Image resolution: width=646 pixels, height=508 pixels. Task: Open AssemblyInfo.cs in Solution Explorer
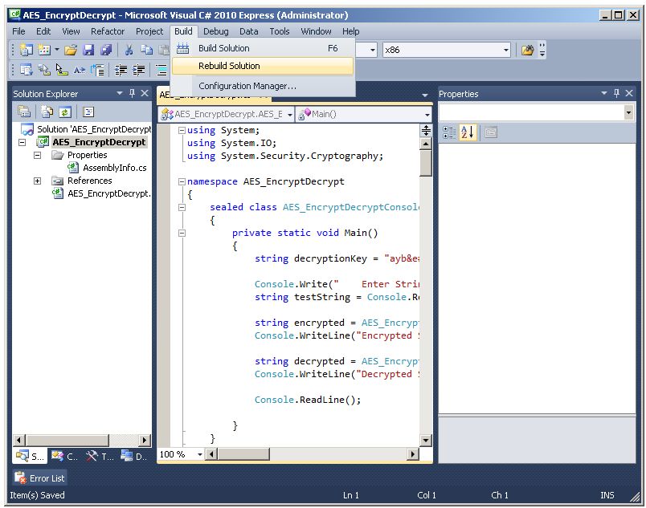click(x=114, y=168)
